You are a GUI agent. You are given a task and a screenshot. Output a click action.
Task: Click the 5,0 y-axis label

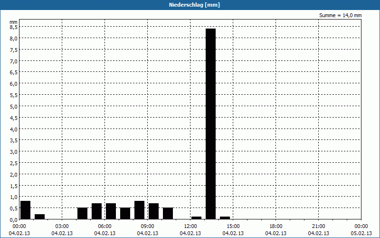coord(14,106)
